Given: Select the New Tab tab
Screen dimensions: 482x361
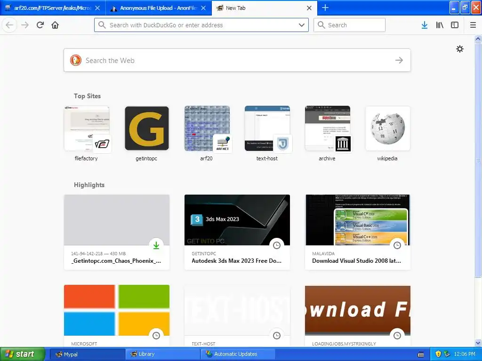Looking at the screenshot, I should (x=265, y=8).
